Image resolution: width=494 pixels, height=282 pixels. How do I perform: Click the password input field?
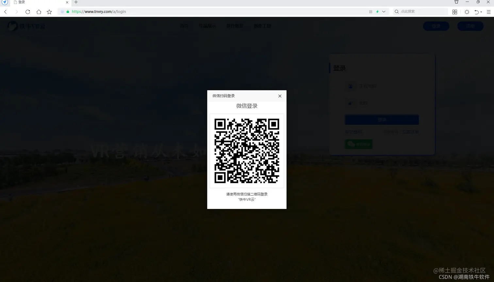(x=382, y=103)
